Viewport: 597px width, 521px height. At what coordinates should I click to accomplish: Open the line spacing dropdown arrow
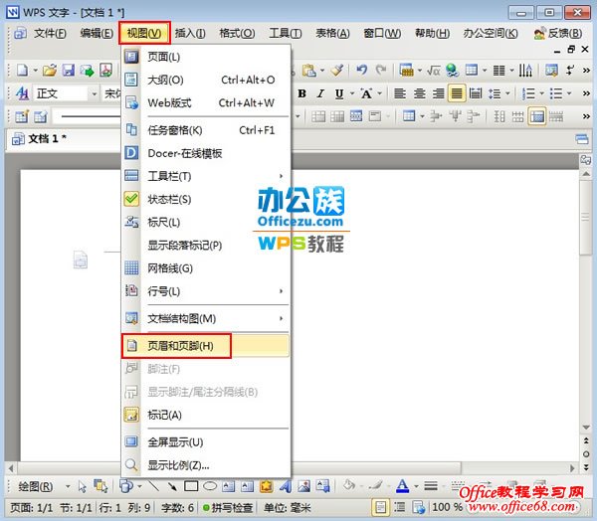tap(507, 93)
